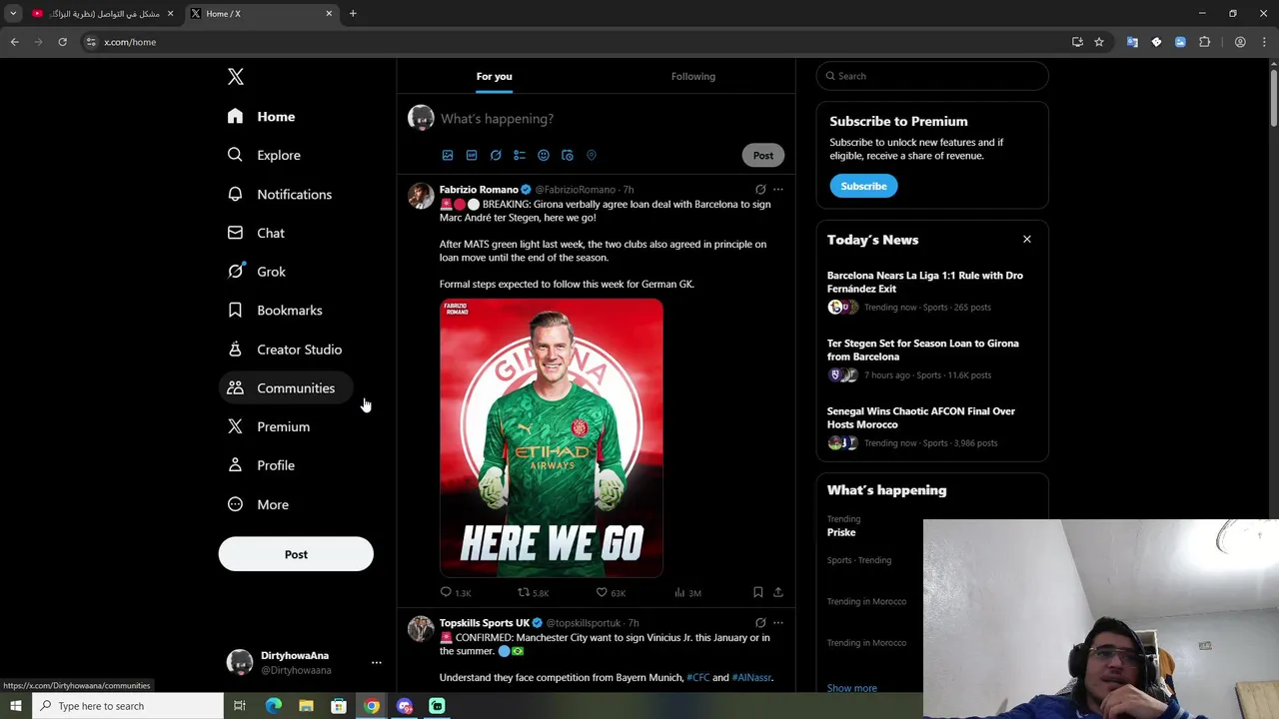Open Fabrizio Romano's profile name
The width and height of the screenshot is (1279, 719).
479,190
